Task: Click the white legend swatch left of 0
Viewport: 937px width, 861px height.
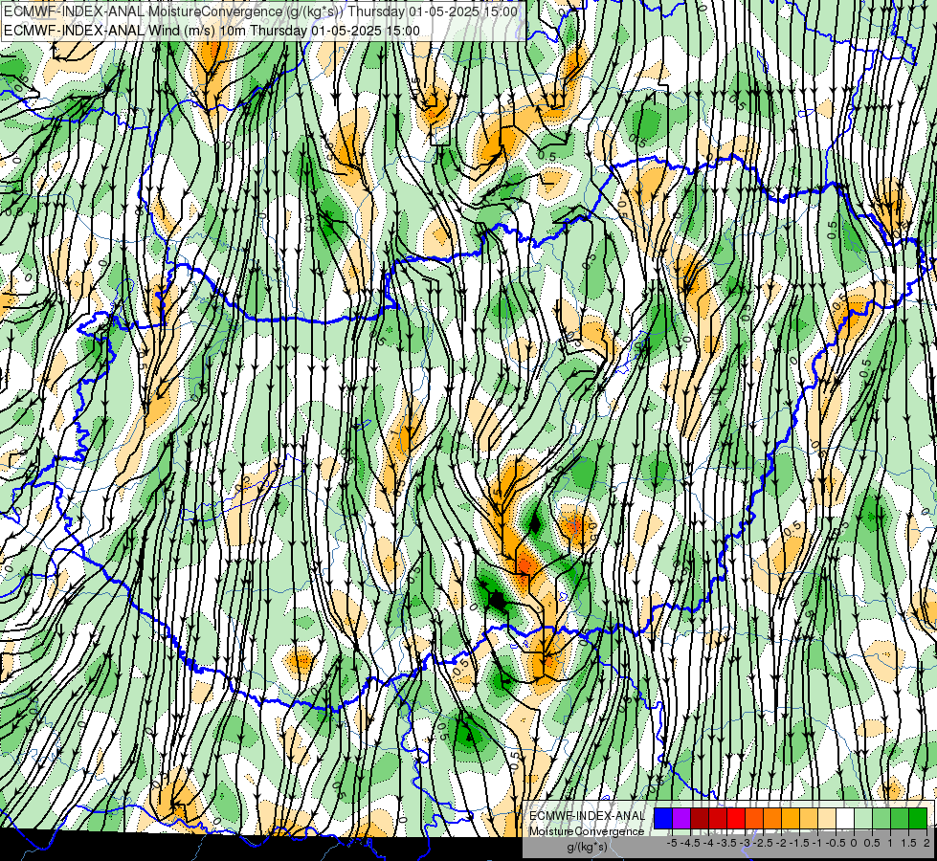Action: click(x=845, y=818)
